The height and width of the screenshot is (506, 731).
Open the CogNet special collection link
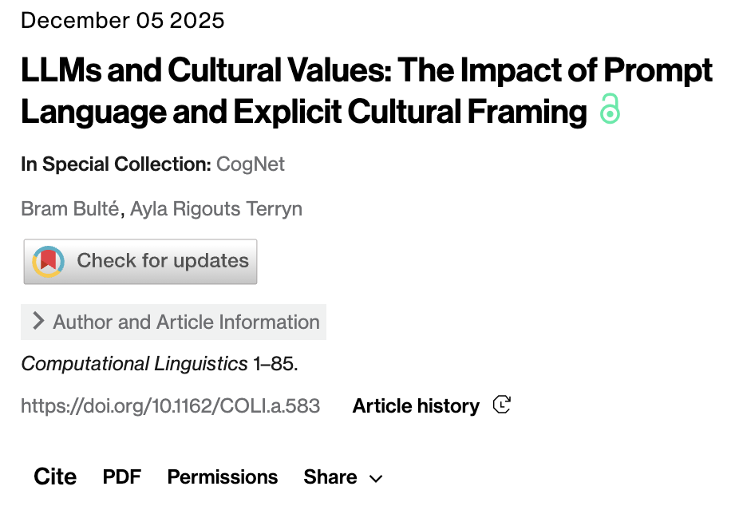[x=251, y=164]
